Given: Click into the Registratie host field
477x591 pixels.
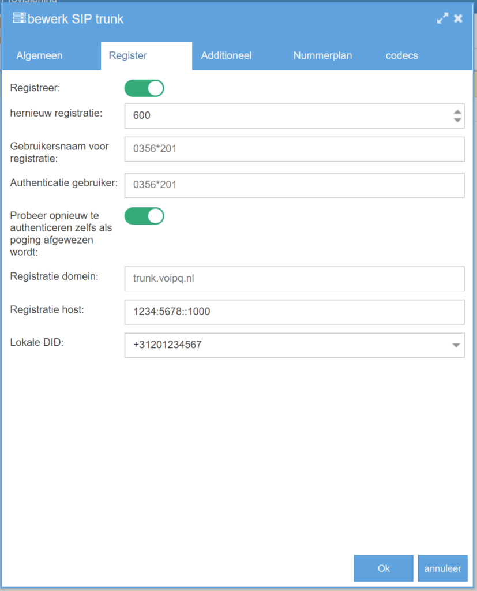Looking at the screenshot, I should tap(294, 312).
